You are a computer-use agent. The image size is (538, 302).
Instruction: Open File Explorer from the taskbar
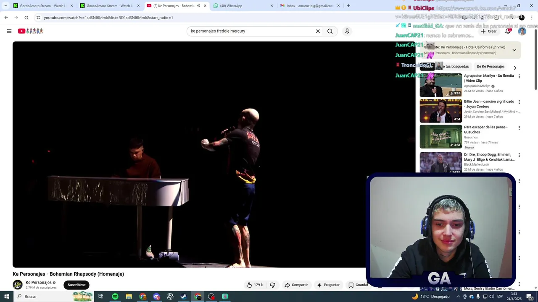click(129, 297)
